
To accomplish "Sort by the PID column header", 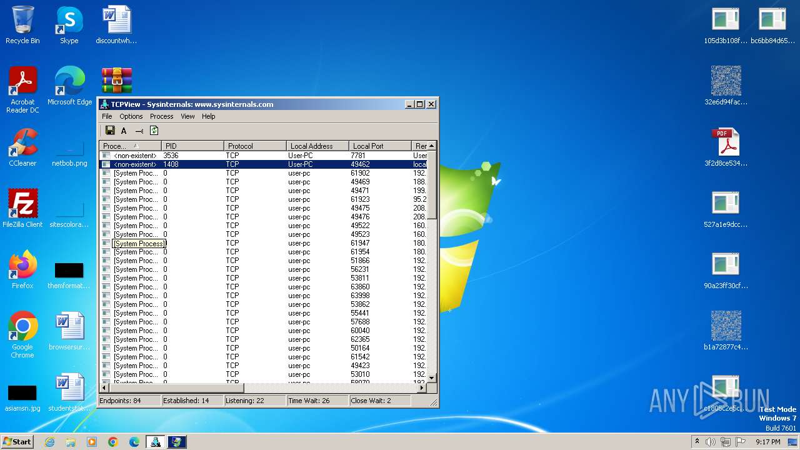I will (x=192, y=146).
